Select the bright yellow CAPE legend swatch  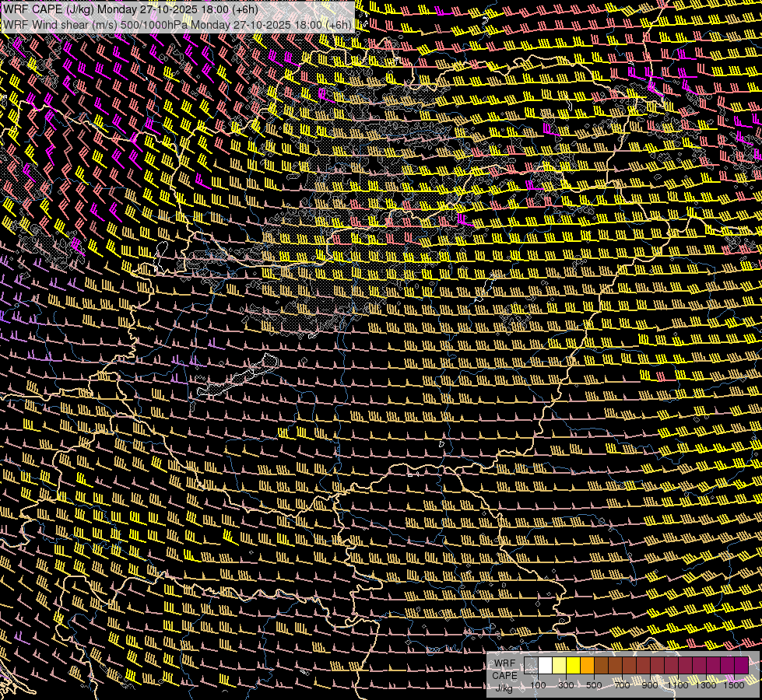(574, 665)
